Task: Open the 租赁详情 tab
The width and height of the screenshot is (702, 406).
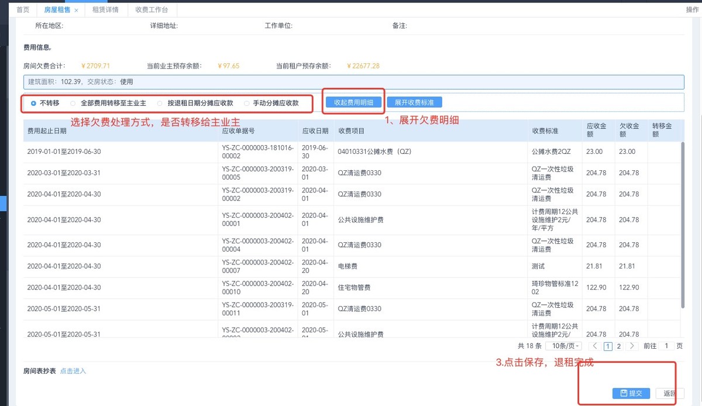Action: coord(105,10)
